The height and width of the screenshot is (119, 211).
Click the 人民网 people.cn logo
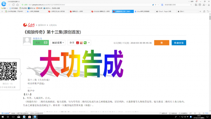pyautogui.click(x=29, y=25)
